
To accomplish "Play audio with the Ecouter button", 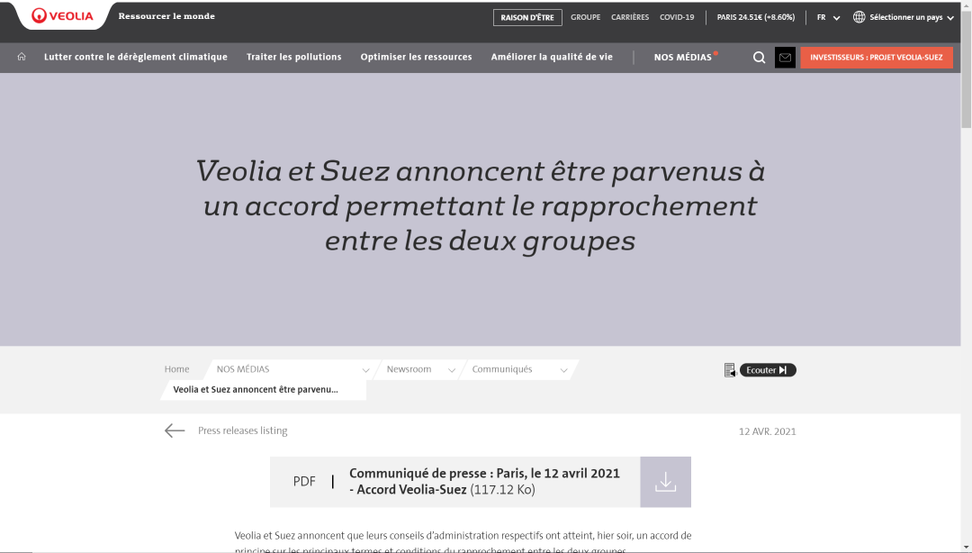I will tap(768, 370).
